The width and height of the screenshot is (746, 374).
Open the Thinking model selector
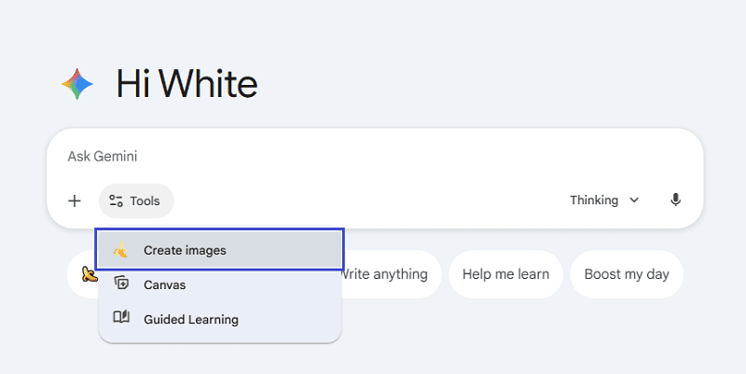pos(603,201)
